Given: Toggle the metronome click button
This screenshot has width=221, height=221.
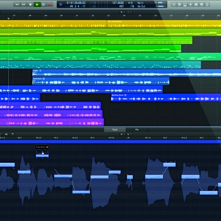Looking at the screenshot, I should click(x=207, y=5).
